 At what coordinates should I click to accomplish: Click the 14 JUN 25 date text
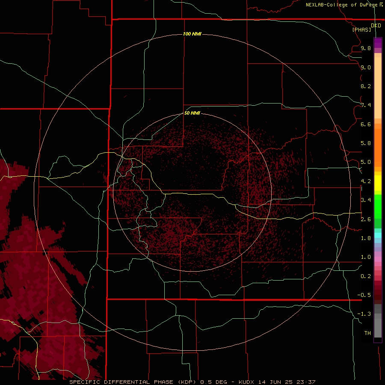click(275, 382)
